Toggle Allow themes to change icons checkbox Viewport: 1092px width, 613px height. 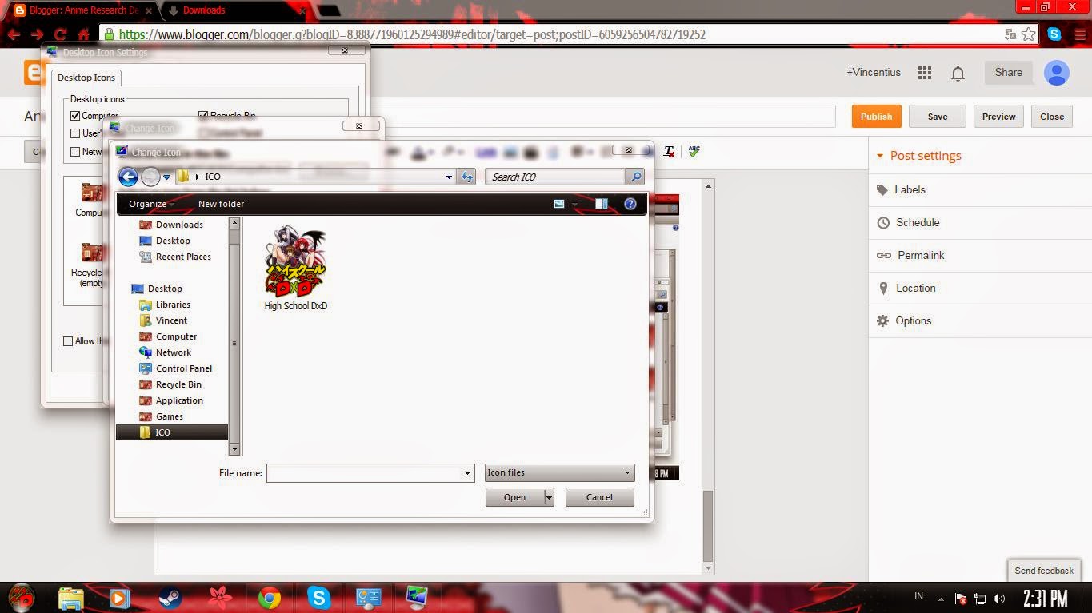pyautogui.click(x=68, y=341)
